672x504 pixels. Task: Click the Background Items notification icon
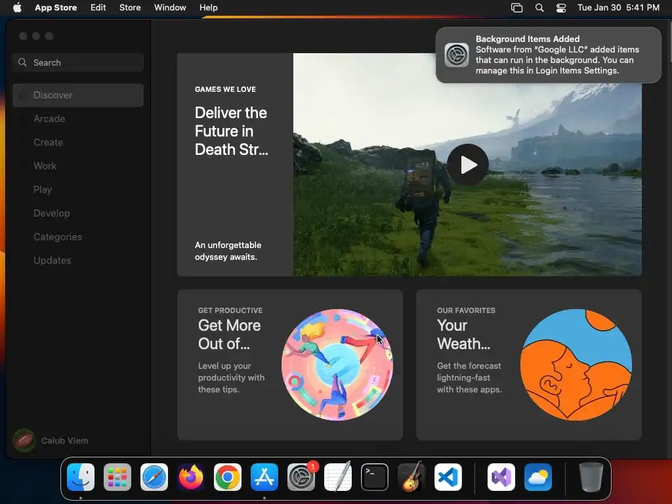click(457, 55)
